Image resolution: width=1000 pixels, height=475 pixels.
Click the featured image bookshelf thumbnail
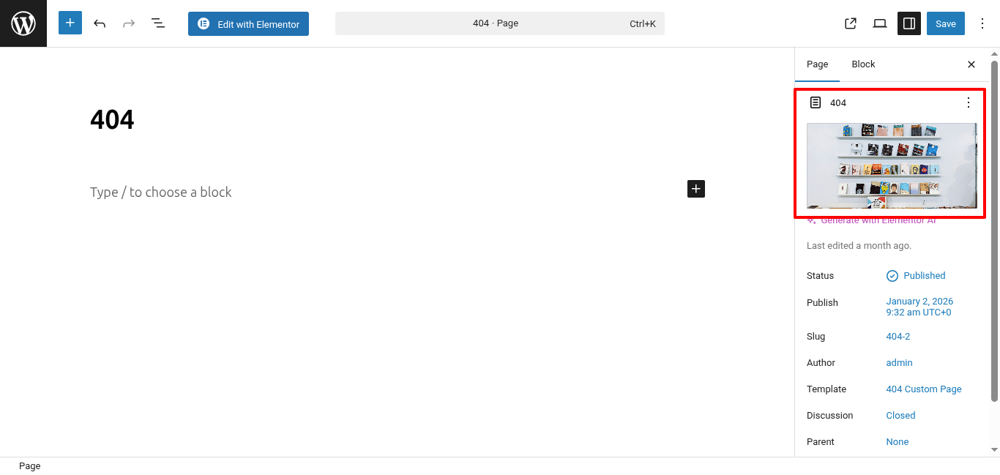pos(891,165)
